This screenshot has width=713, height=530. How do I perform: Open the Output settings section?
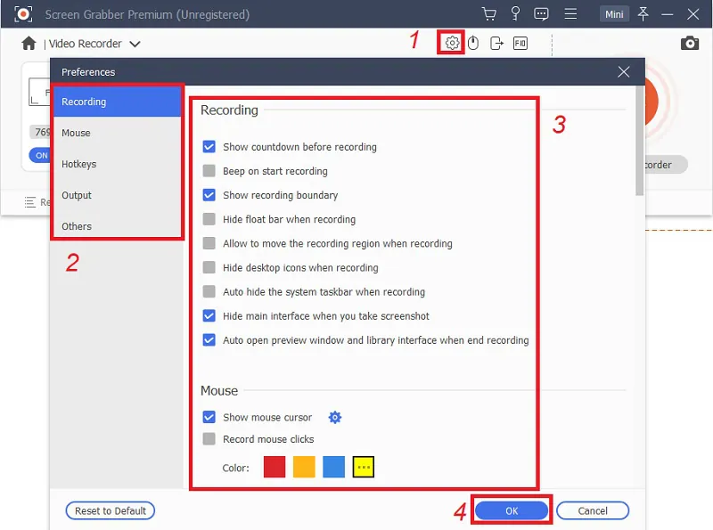(x=77, y=194)
